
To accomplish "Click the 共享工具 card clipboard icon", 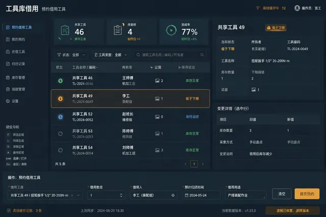I will [65, 30].
